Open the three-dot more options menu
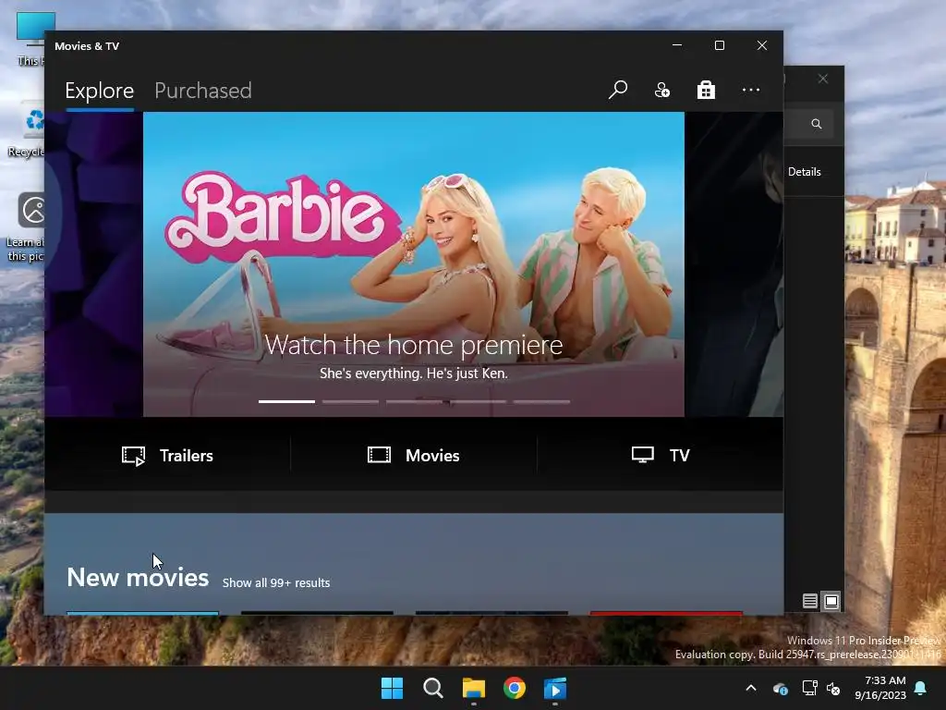Viewport: 946px width, 710px height. [750, 90]
